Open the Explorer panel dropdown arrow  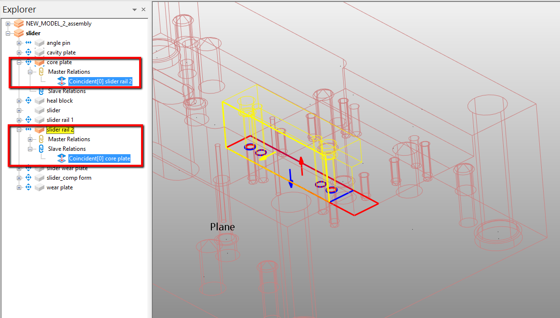(x=135, y=9)
